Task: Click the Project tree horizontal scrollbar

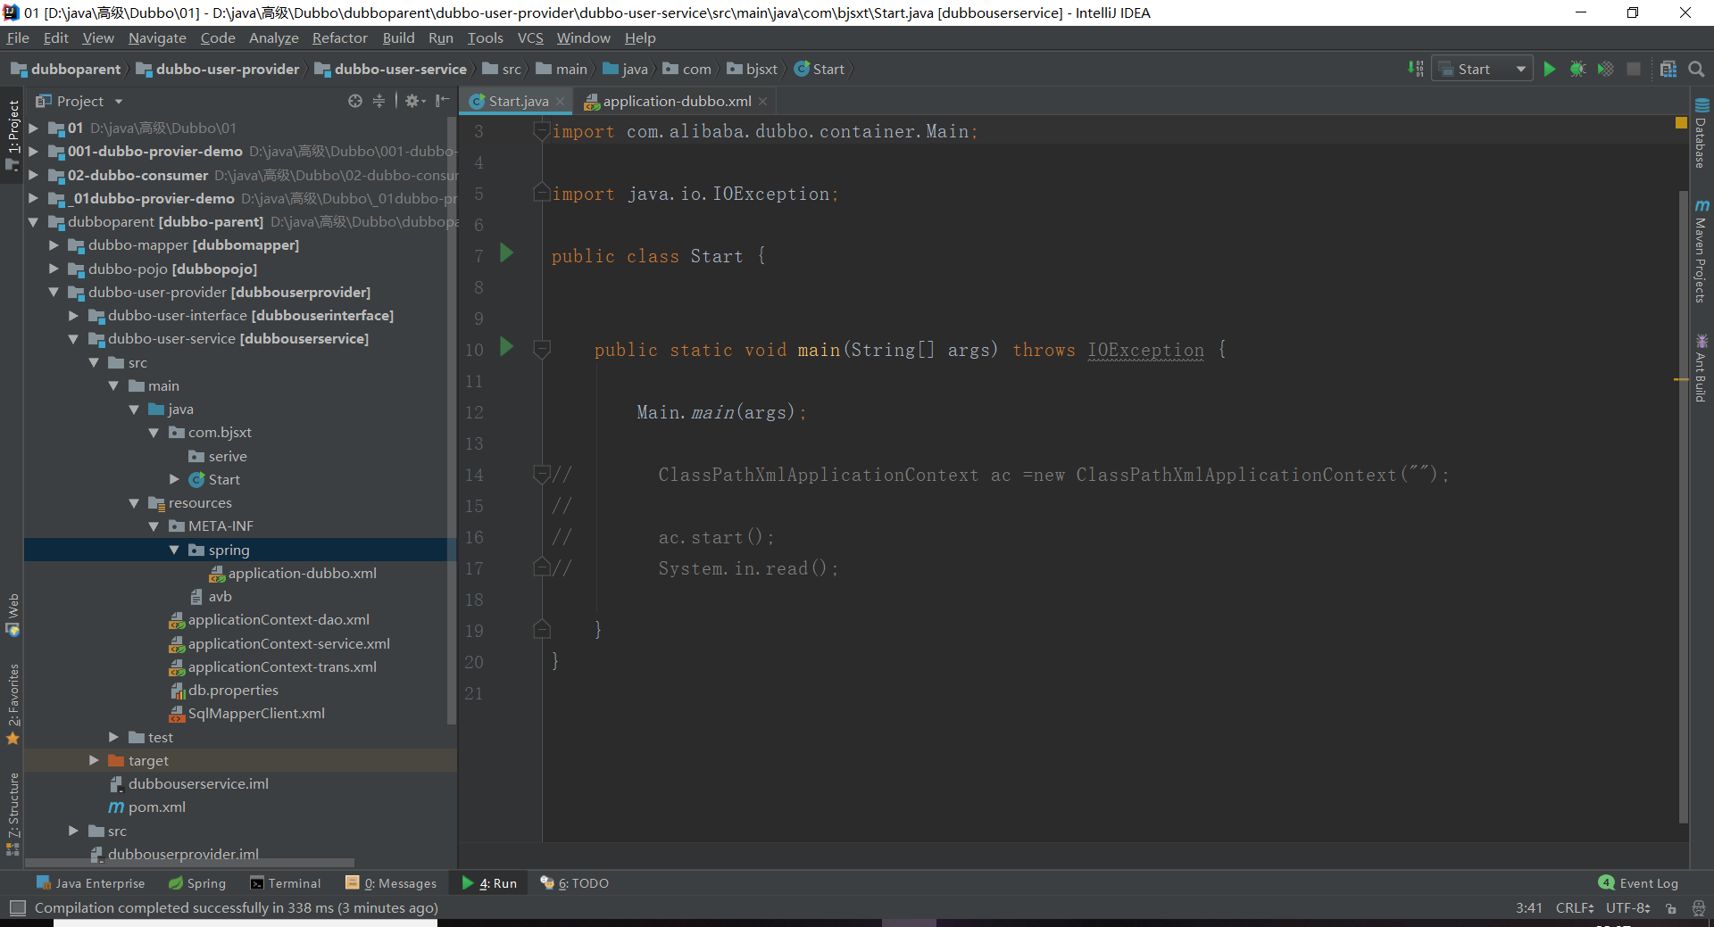Action: click(x=189, y=863)
